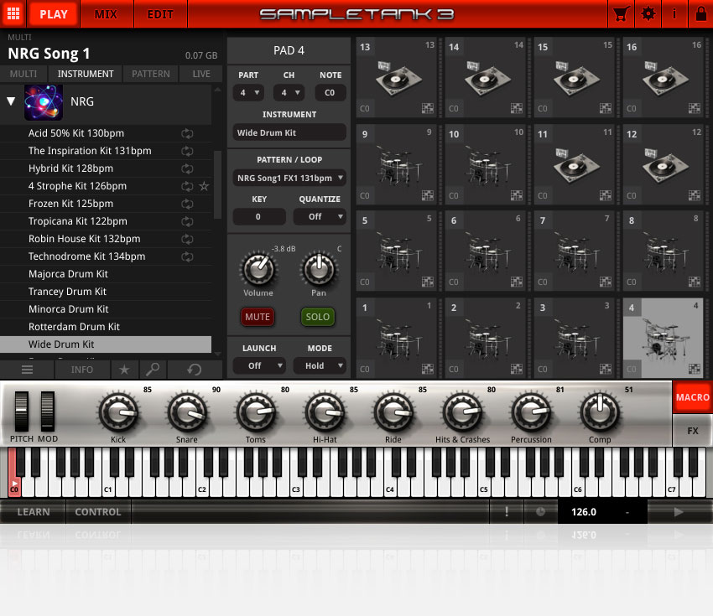Mute Pad 4 with the MUTE button

click(x=258, y=317)
